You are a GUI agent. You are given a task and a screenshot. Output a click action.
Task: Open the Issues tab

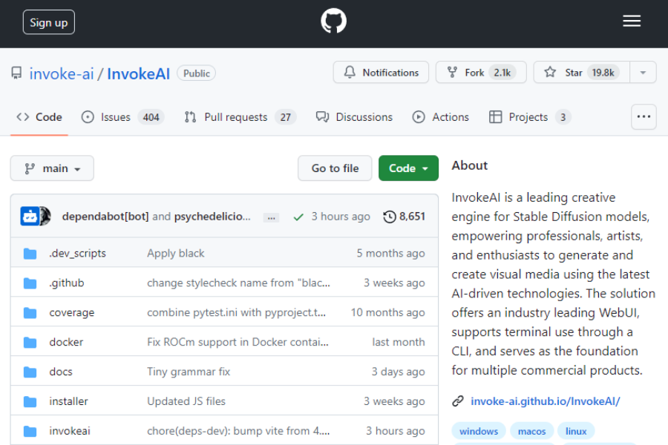pos(122,117)
